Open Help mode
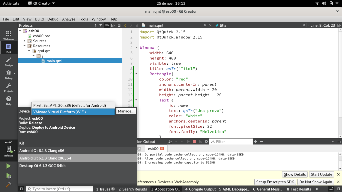 [x=9, y=100]
